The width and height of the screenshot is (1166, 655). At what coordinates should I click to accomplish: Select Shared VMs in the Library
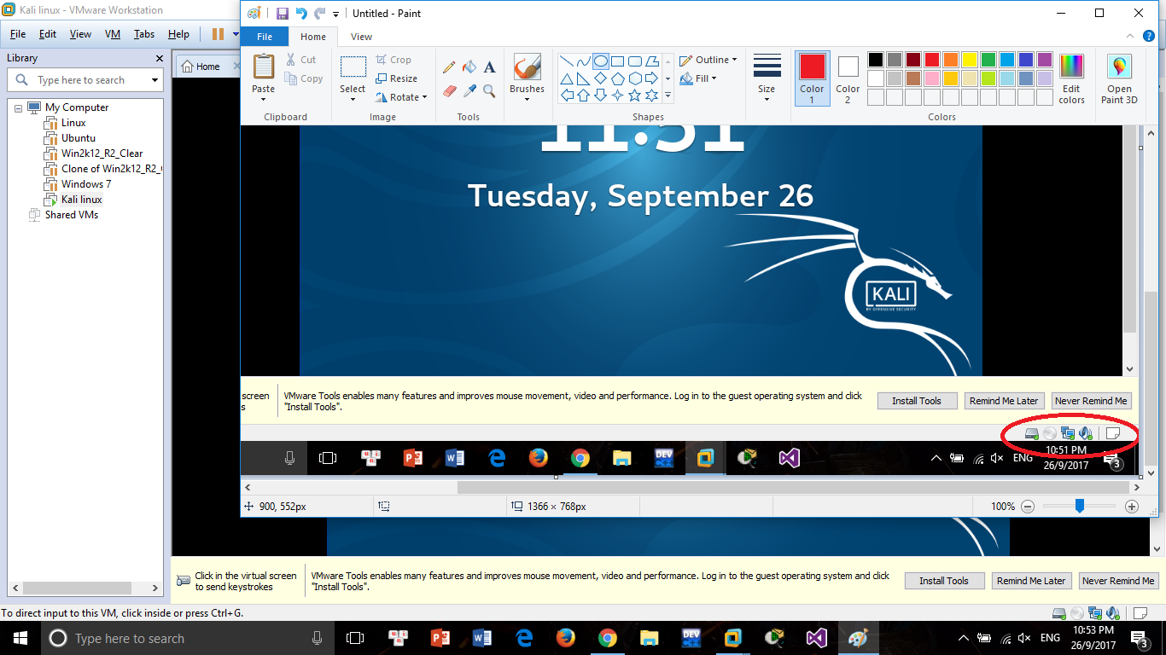(x=71, y=215)
